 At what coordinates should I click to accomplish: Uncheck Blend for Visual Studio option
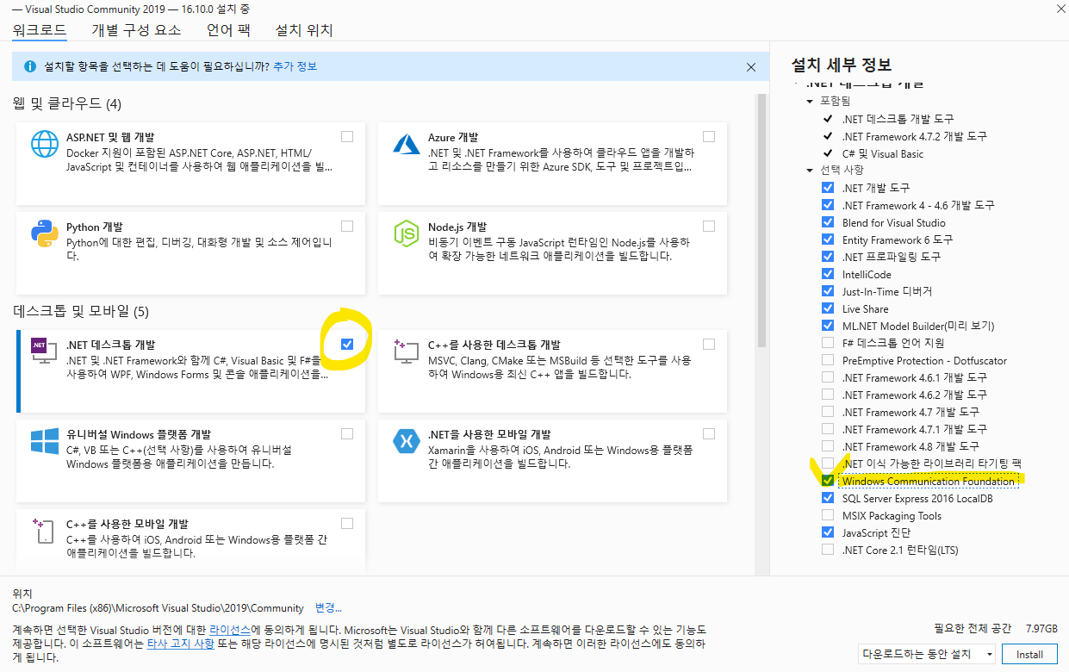tap(828, 222)
